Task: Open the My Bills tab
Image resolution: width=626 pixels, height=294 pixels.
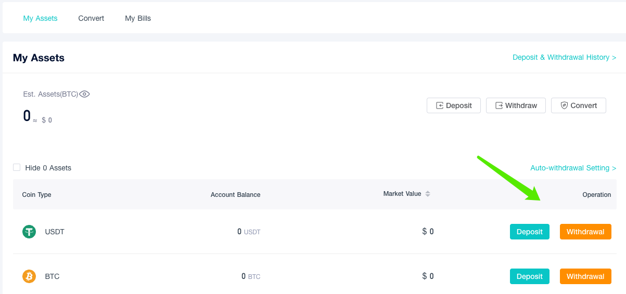Action: tap(138, 18)
